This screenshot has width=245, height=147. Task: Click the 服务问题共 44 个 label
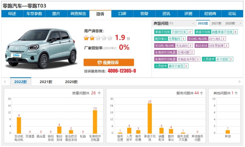190,93
